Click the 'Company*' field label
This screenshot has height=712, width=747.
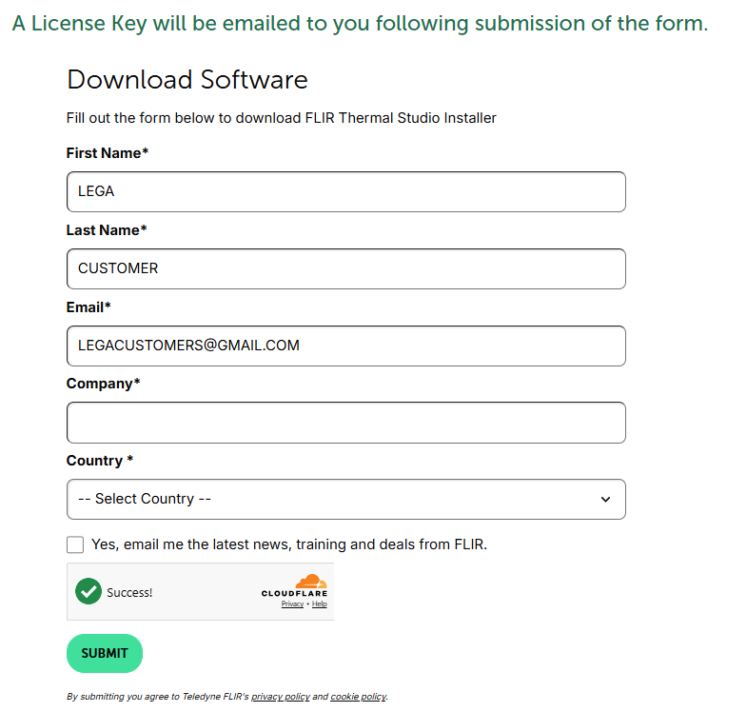coord(103,383)
